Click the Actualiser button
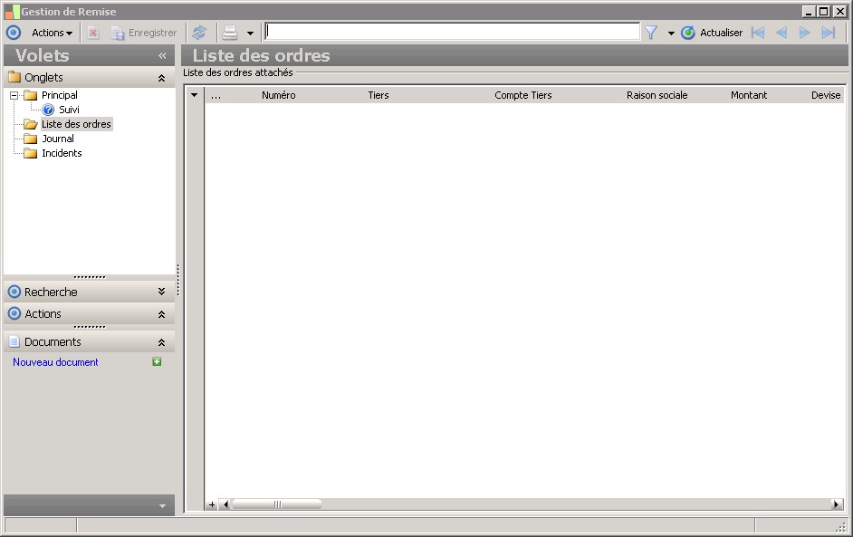 (712, 33)
